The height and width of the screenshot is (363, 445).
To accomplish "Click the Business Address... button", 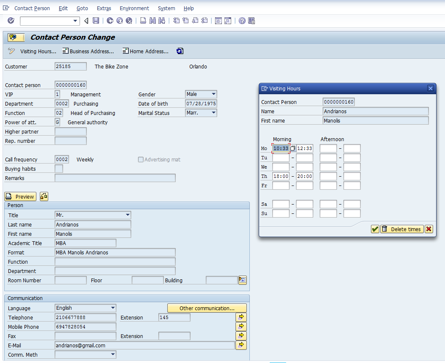I will pyautogui.click(x=88, y=51).
